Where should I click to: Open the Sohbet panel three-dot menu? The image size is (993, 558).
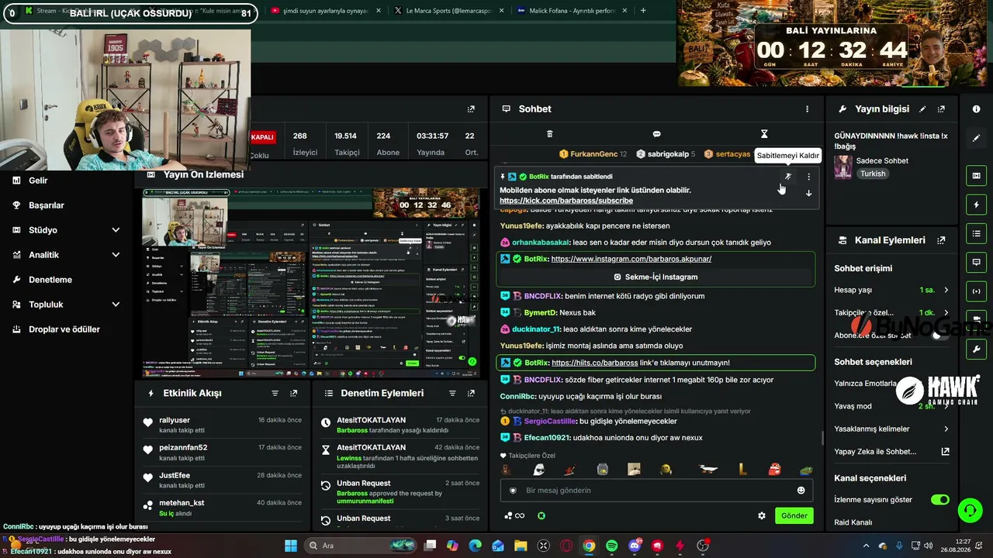(x=807, y=109)
